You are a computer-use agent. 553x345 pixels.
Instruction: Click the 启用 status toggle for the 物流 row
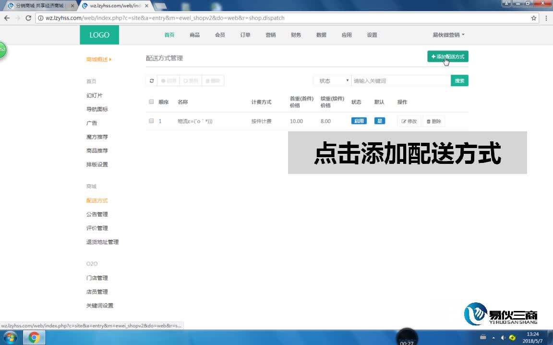point(359,121)
